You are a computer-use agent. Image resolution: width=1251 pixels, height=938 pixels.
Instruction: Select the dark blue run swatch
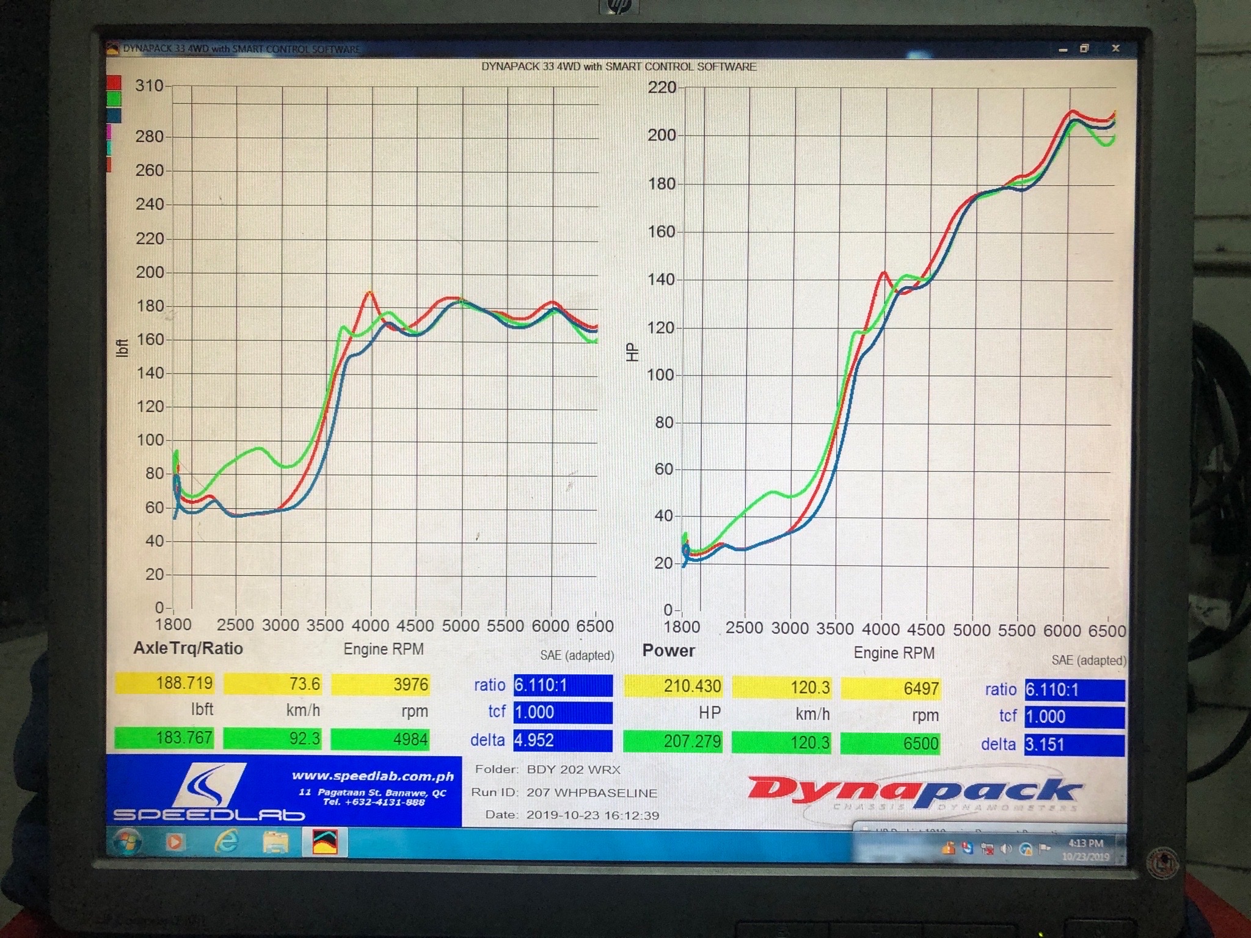114,115
